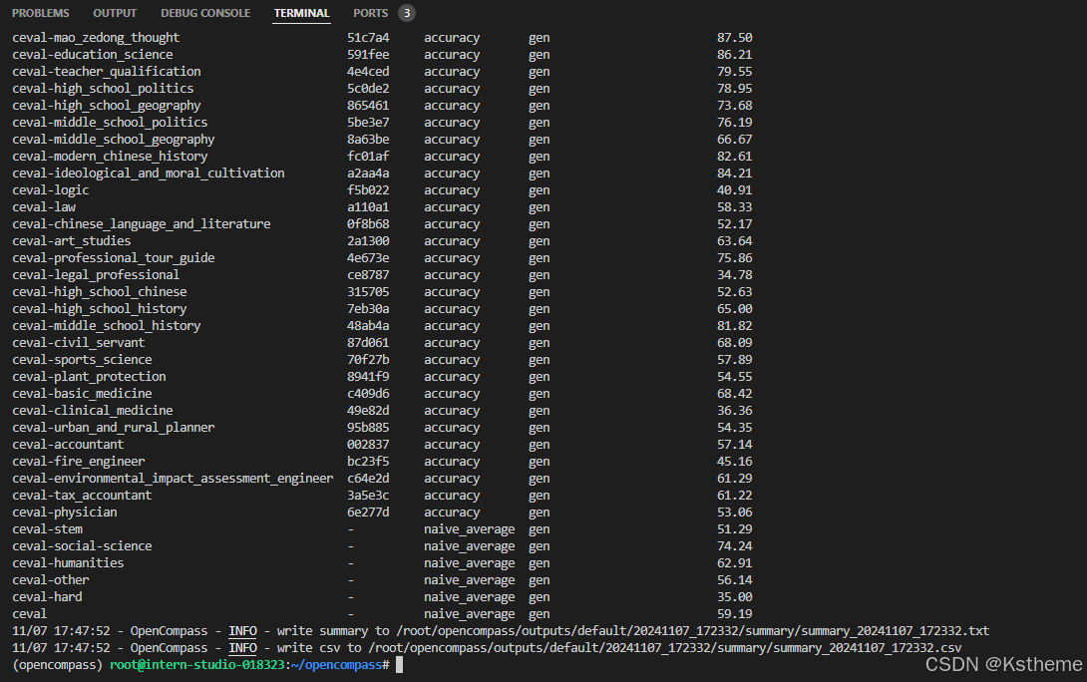The height and width of the screenshot is (682, 1087).
Task: Click the root@intern-studio-018323 prompt text
Action: coord(196,665)
